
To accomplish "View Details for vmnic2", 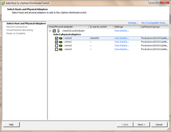I will (x=122, y=46).
